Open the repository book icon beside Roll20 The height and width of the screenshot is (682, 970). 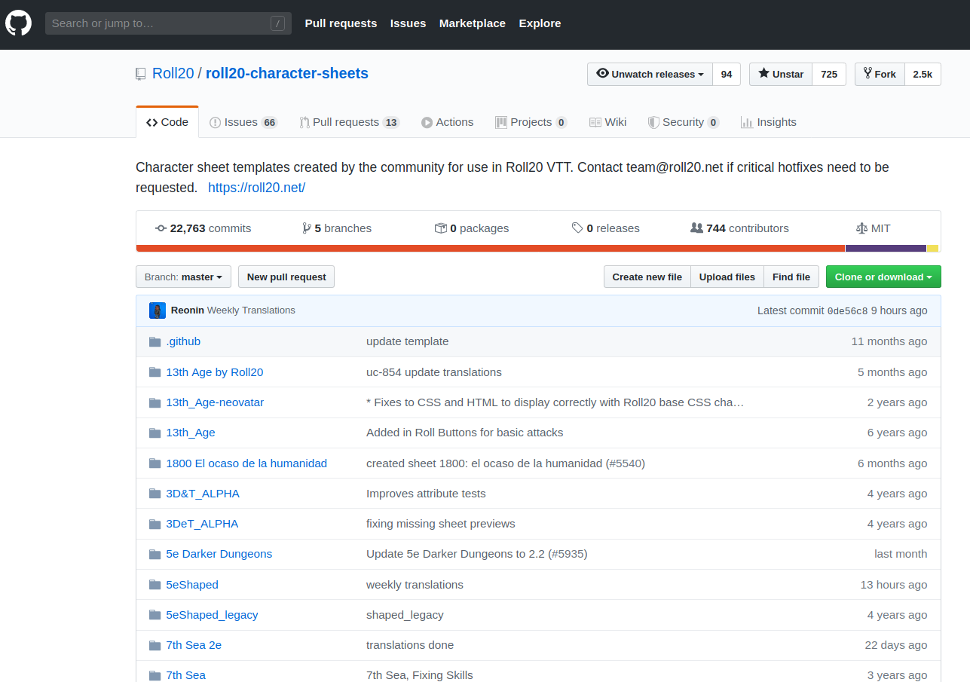coord(140,74)
